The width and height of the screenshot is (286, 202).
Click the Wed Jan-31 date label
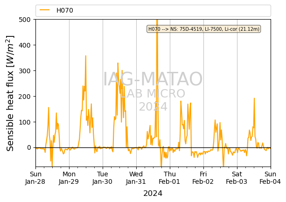point(136,178)
